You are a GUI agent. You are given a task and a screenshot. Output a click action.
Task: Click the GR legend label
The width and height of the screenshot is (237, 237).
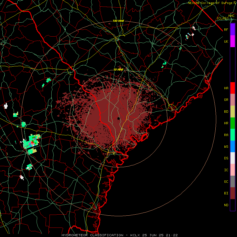tap(226, 100)
